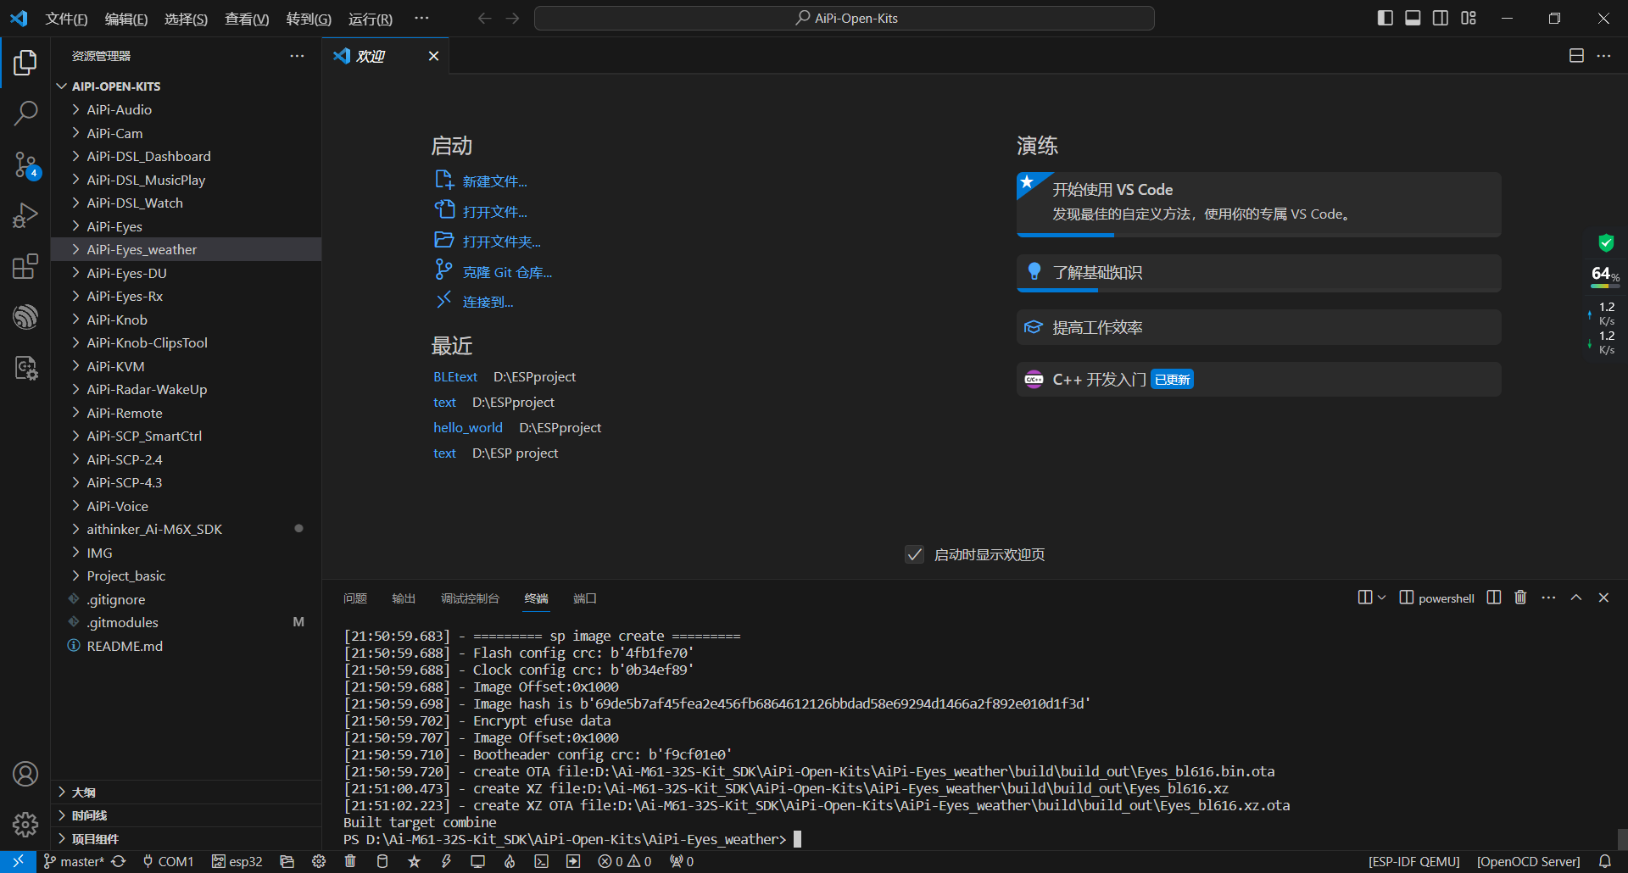The image size is (1628, 873).
Task: Open the C++ 开发入门 walkthrough
Action: 1258,379
